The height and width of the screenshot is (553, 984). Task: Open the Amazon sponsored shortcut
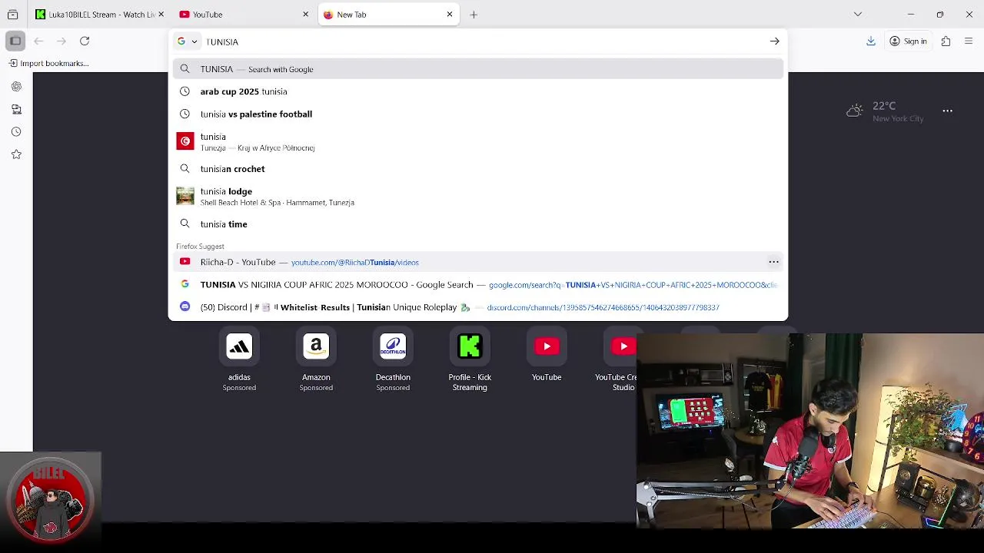[x=316, y=359]
